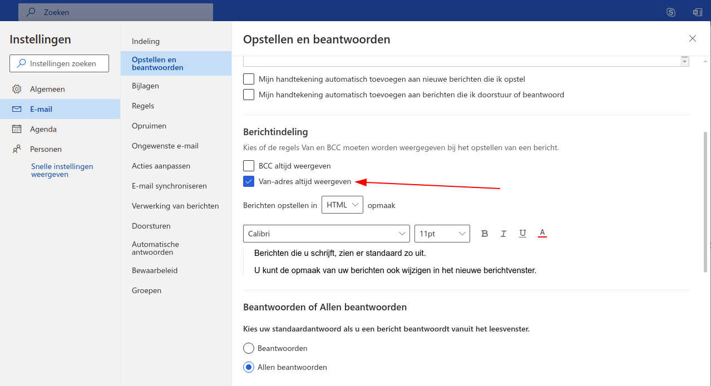Click Snelle instellingen weergeven link
711x386 pixels.
tap(62, 170)
